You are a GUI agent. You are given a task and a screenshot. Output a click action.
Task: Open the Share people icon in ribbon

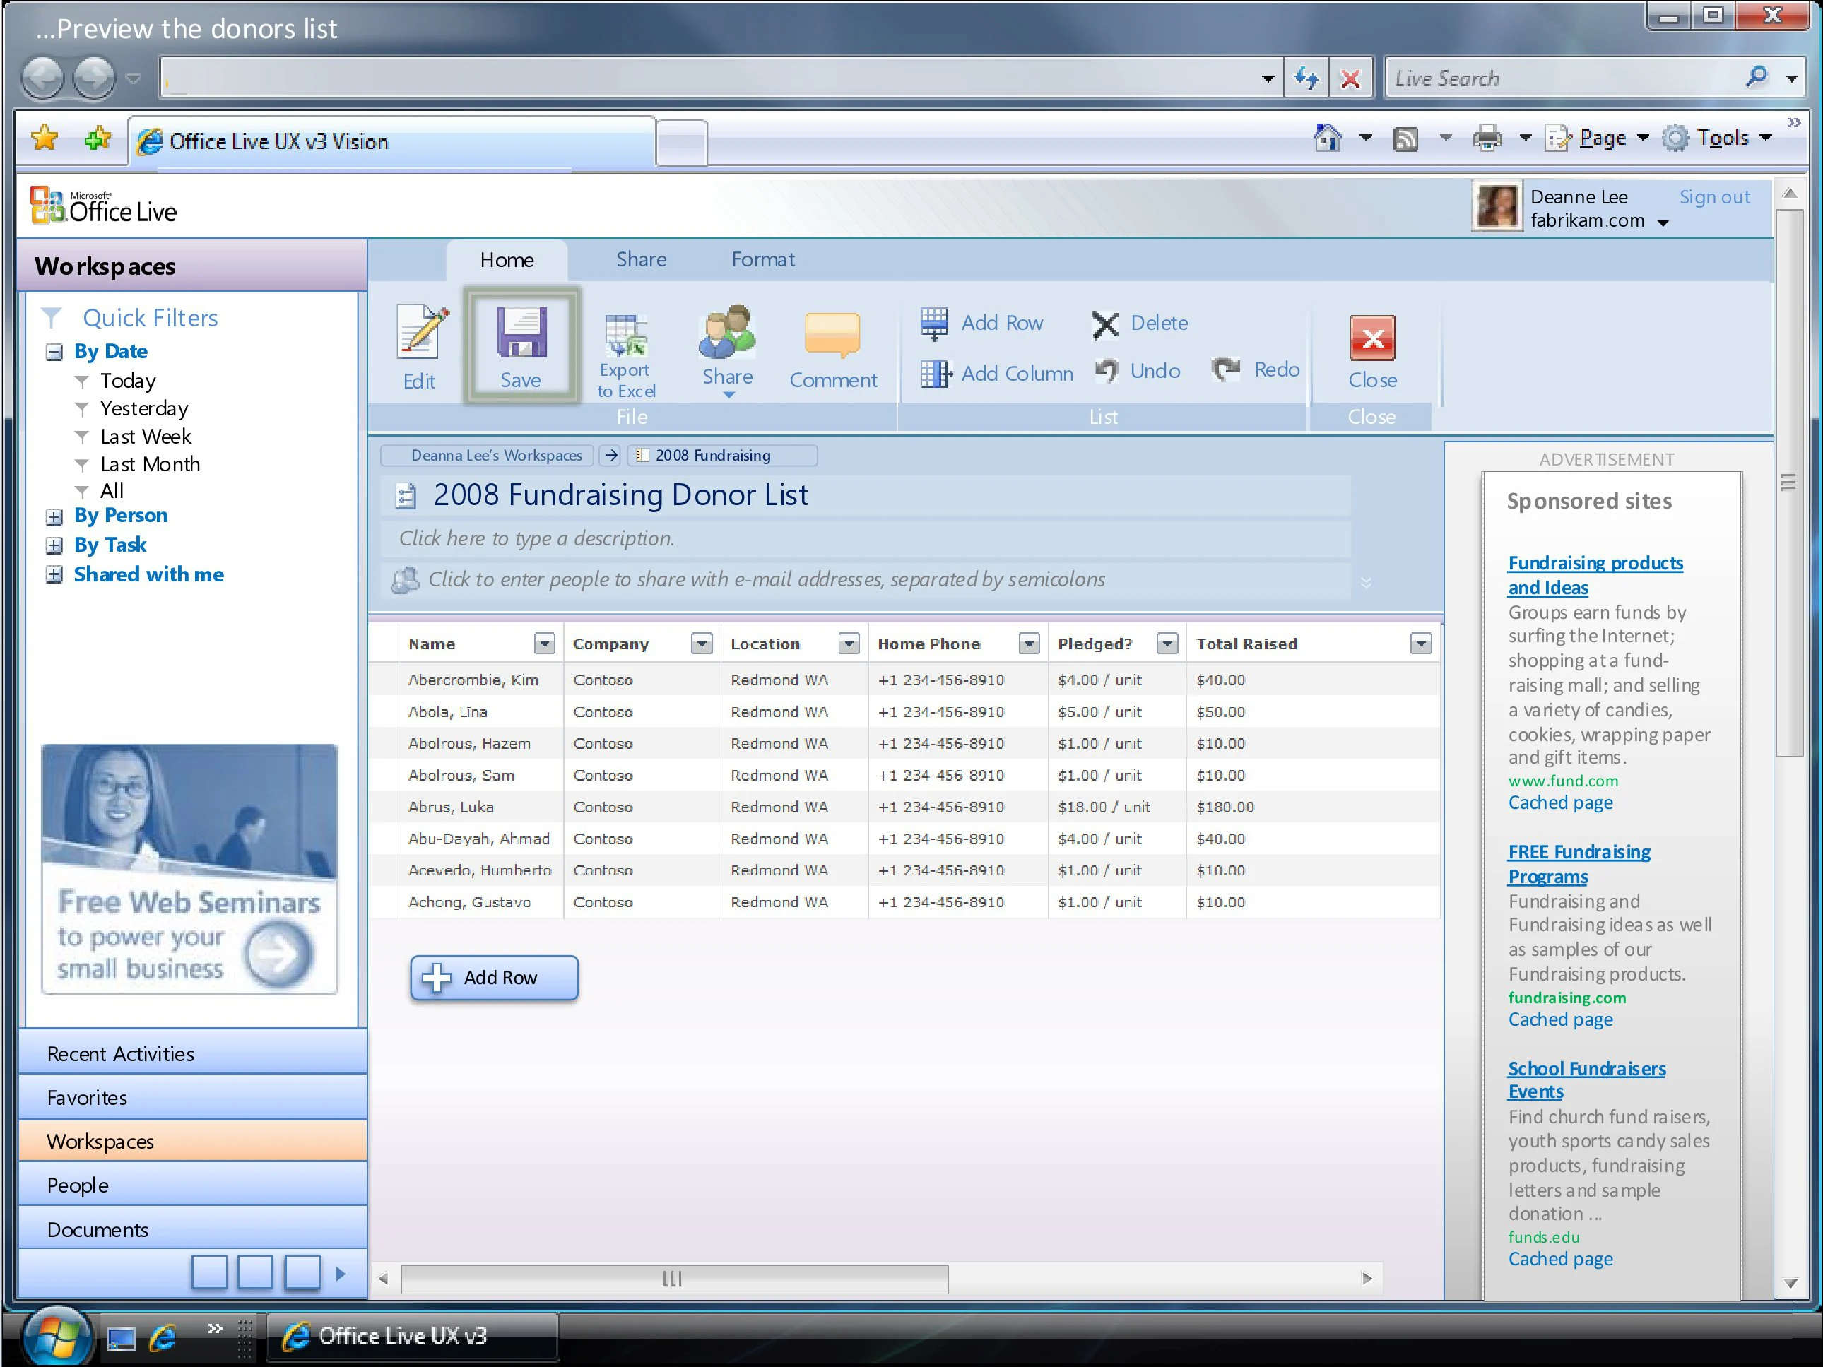pos(727,332)
